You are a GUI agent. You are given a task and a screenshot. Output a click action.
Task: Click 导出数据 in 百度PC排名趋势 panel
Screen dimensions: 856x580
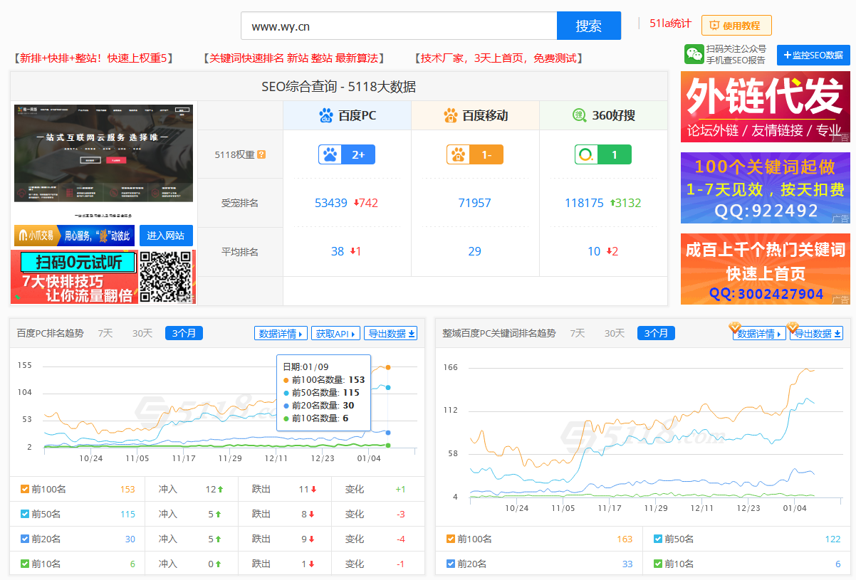[x=391, y=334]
